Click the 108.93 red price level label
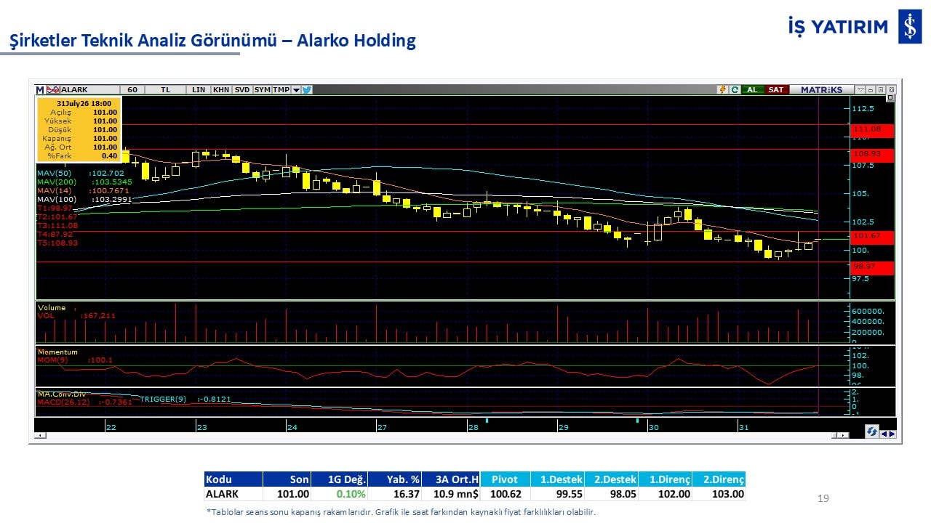 click(x=873, y=154)
